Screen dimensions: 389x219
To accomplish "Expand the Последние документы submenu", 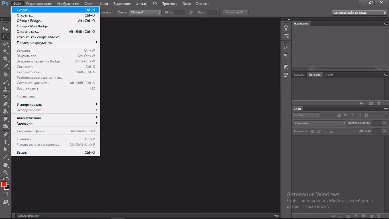I will pyautogui.click(x=56, y=42).
